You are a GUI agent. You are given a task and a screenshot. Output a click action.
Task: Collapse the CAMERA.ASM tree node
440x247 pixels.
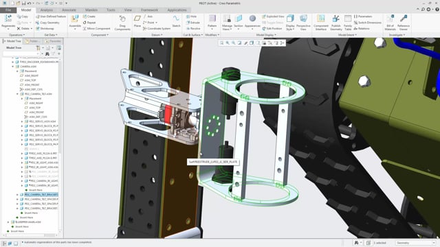tap(13, 67)
